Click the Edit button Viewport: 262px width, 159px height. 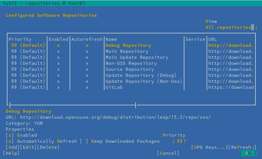point(28,147)
